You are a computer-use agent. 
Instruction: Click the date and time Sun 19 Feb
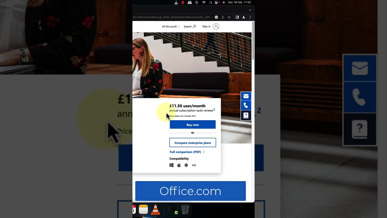coord(236,2)
